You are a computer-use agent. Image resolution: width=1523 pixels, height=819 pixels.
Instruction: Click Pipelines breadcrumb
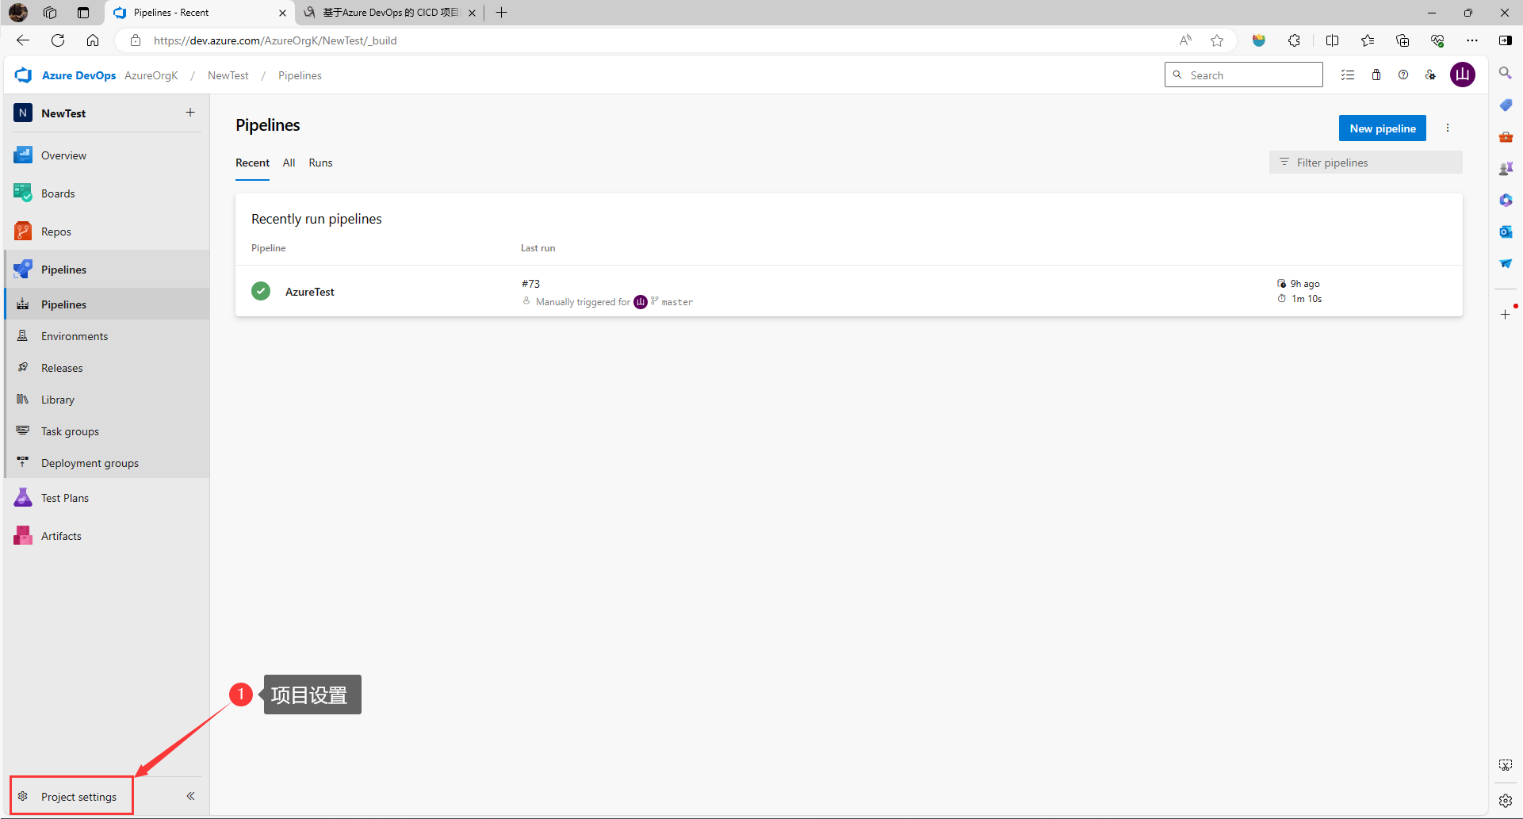coord(300,75)
